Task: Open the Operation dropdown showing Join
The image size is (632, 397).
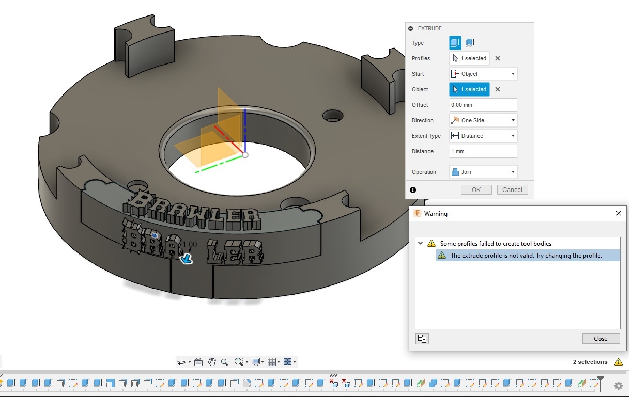Action: pos(483,172)
